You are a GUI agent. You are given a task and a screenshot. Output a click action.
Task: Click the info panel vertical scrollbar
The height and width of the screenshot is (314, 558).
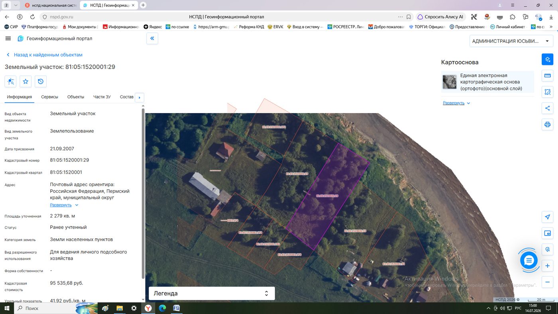143,193
